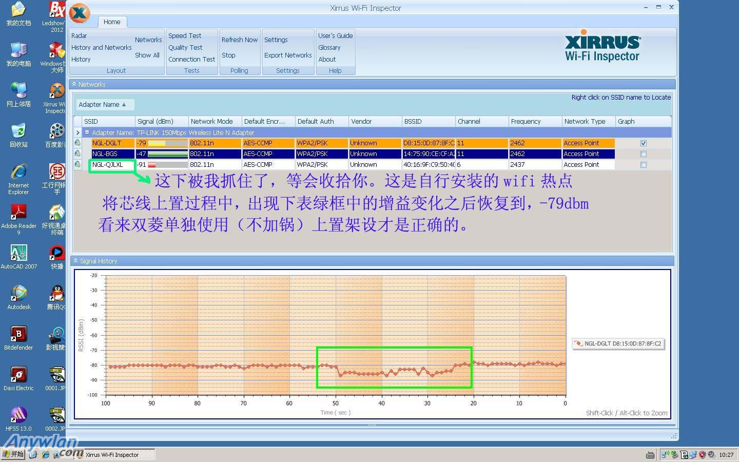Image resolution: width=739 pixels, height=462 pixels.
Task: Uncheck Graph checkbox for NGL-DGLT
Action: [644, 143]
